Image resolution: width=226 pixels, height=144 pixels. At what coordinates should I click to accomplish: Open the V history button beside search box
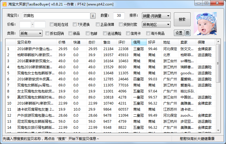pyautogui.click(x=93, y=16)
